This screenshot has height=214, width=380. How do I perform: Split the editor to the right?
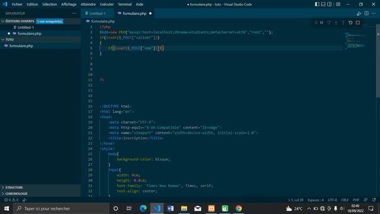(x=366, y=13)
